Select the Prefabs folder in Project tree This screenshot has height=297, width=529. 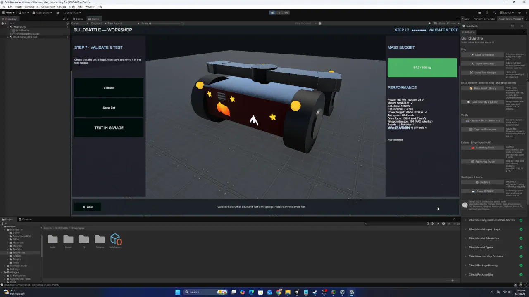pyautogui.click(x=17, y=249)
